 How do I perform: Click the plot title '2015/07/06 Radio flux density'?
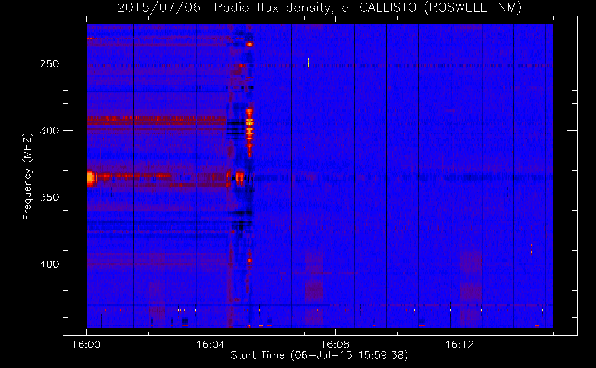point(319,7)
